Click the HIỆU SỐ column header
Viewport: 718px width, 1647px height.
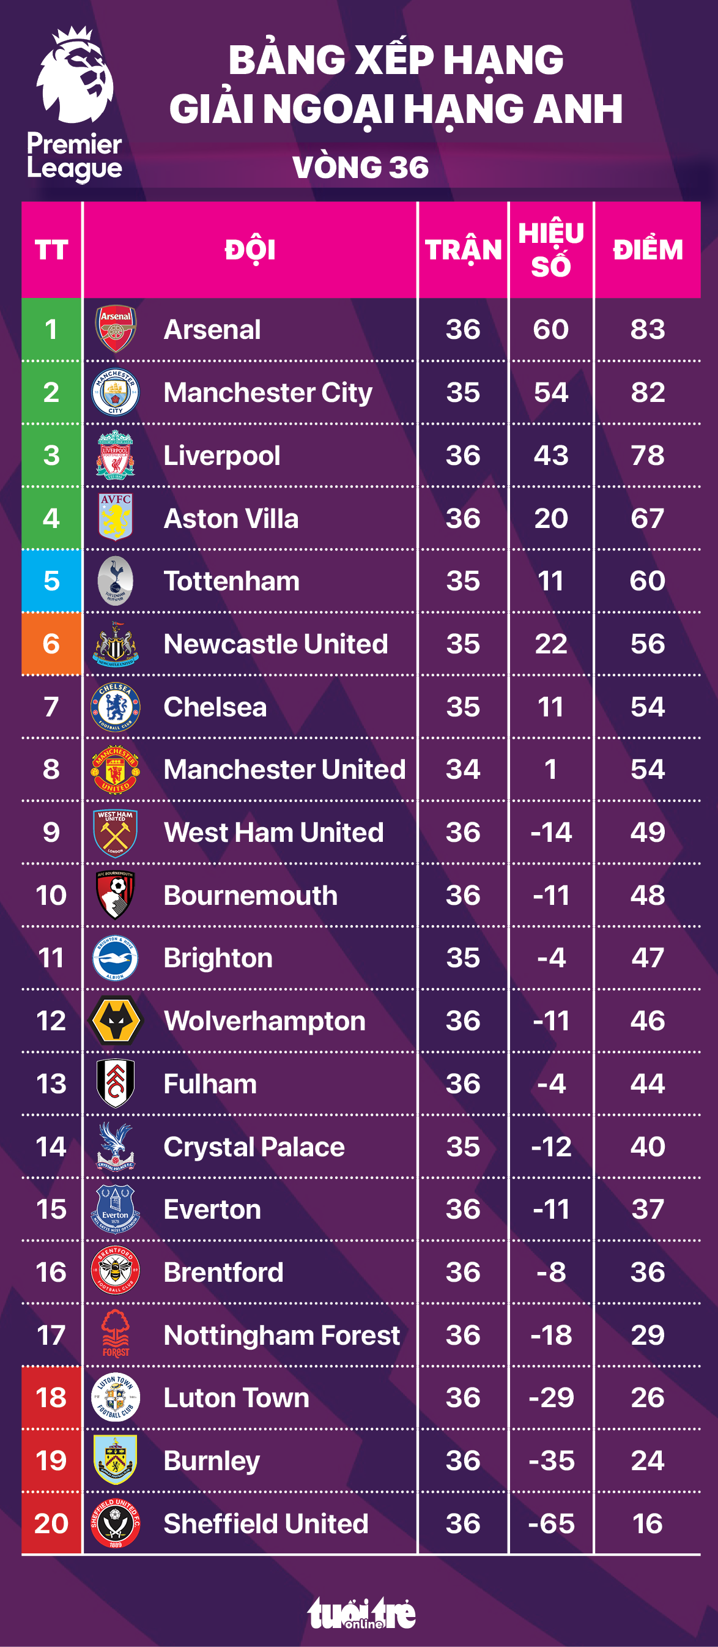click(550, 250)
